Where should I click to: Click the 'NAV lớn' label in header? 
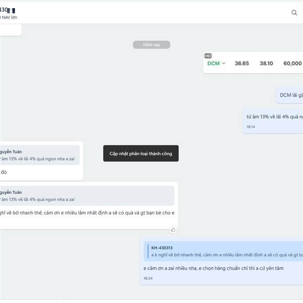[10, 17]
